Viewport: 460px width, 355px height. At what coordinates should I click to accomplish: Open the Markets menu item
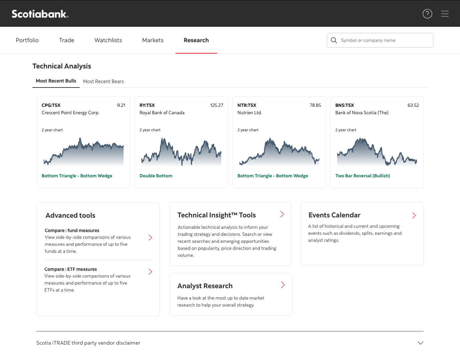tap(153, 40)
